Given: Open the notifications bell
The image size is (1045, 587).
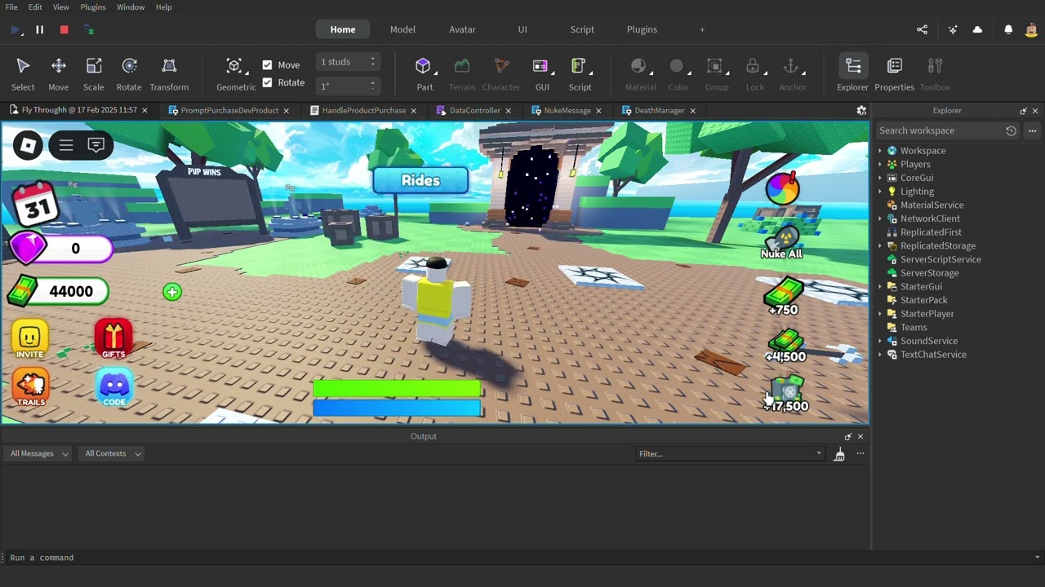Looking at the screenshot, I should (1008, 29).
